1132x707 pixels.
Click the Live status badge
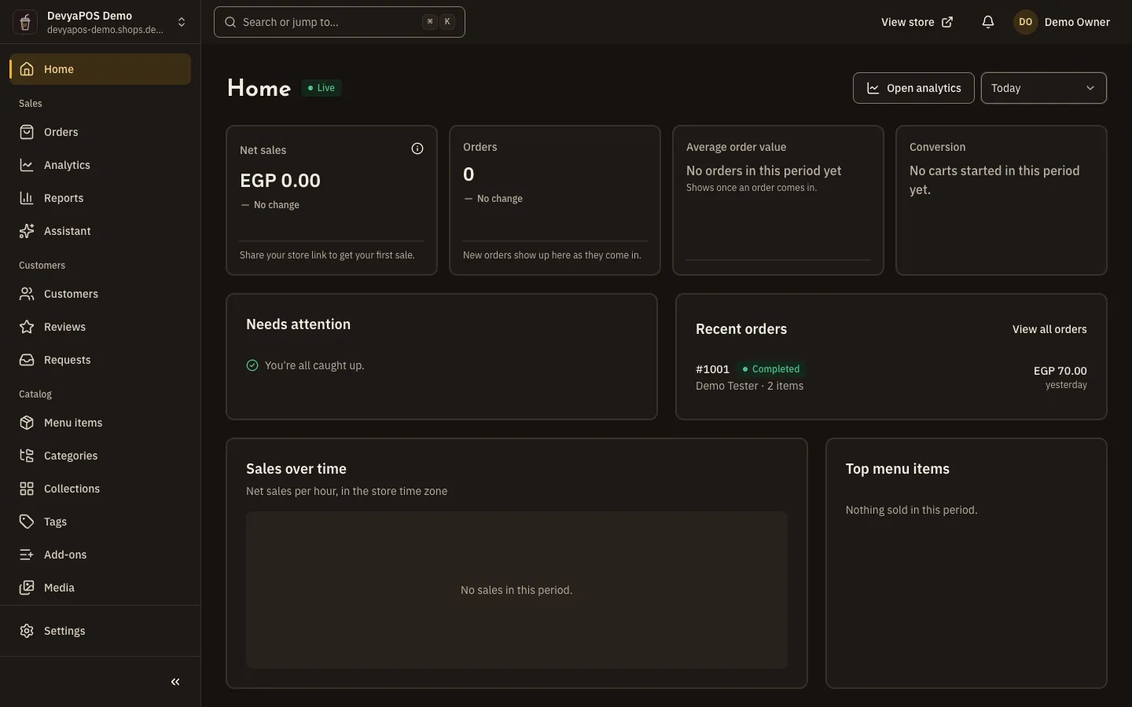point(322,88)
